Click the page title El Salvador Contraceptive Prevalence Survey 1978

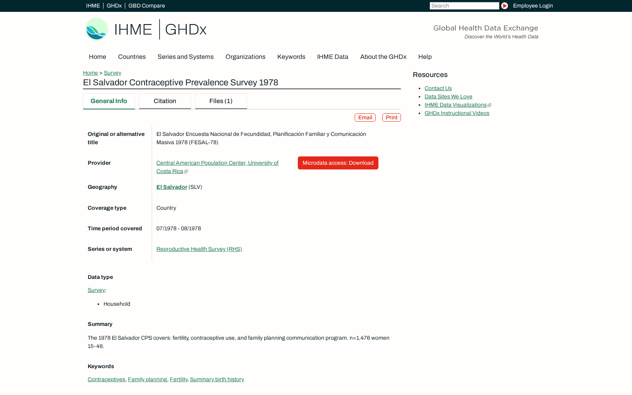pos(181,83)
